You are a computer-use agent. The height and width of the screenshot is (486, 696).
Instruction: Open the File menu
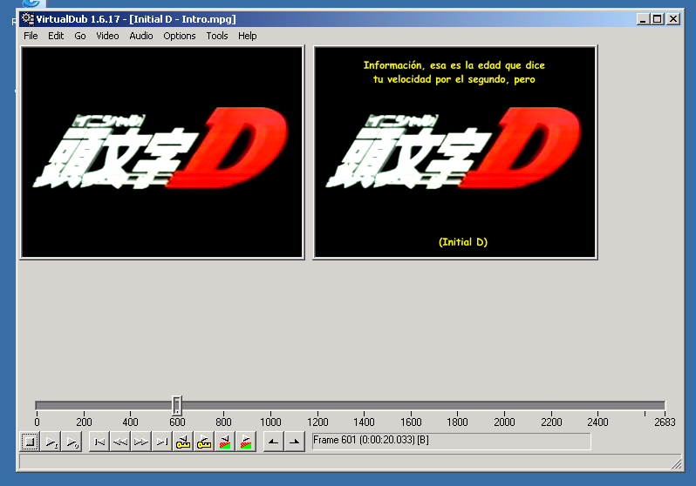[31, 36]
